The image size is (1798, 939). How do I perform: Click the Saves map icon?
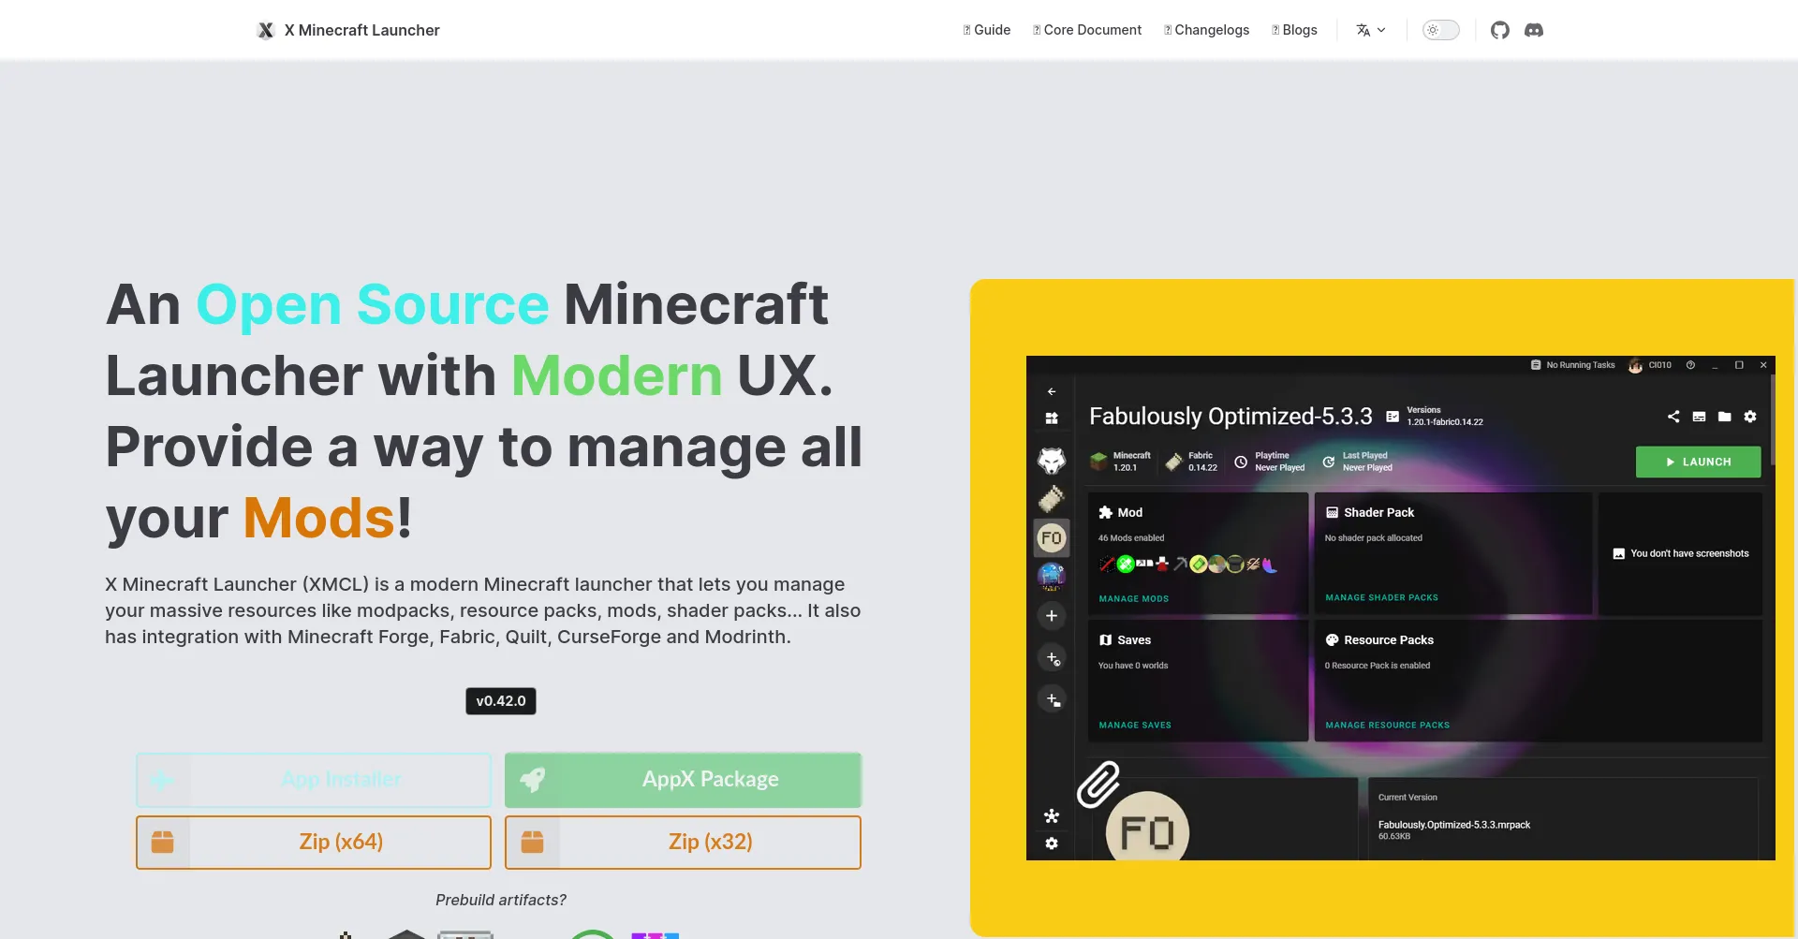1106,640
